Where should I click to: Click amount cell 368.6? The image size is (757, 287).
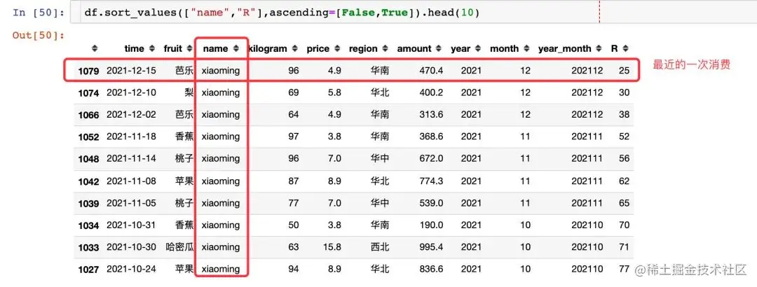432,136
